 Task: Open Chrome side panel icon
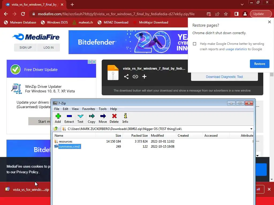237,14
